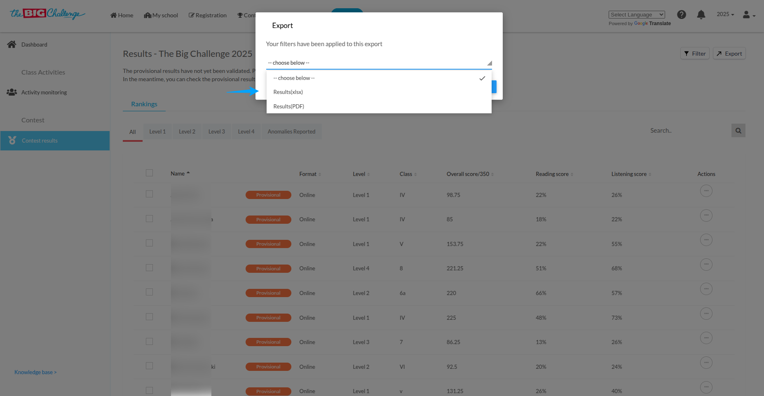764x396 pixels.
Task: Check the row with overall score 98.75
Action: 149,194
